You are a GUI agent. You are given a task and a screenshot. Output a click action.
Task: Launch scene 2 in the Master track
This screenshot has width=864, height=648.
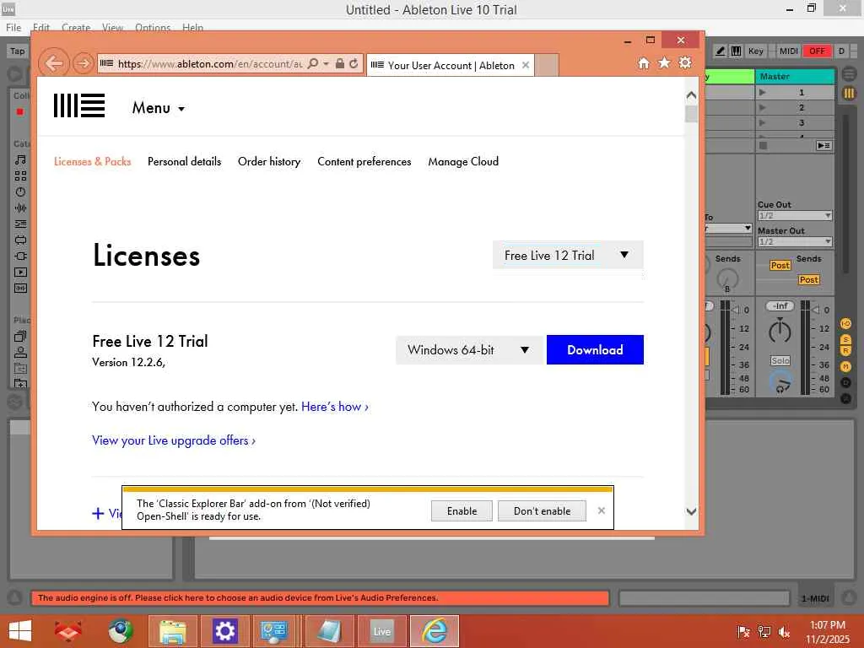coord(763,107)
